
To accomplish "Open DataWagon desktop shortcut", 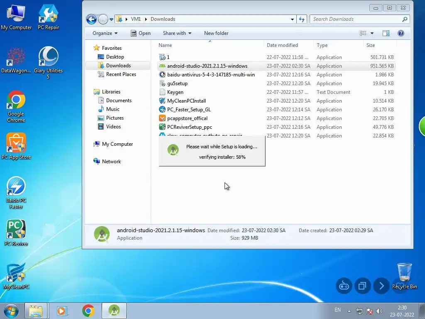I will (x=16, y=60).
